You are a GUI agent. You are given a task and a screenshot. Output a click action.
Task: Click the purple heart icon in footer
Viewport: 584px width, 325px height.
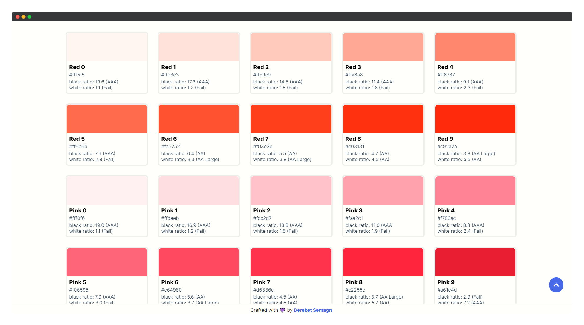282,310
